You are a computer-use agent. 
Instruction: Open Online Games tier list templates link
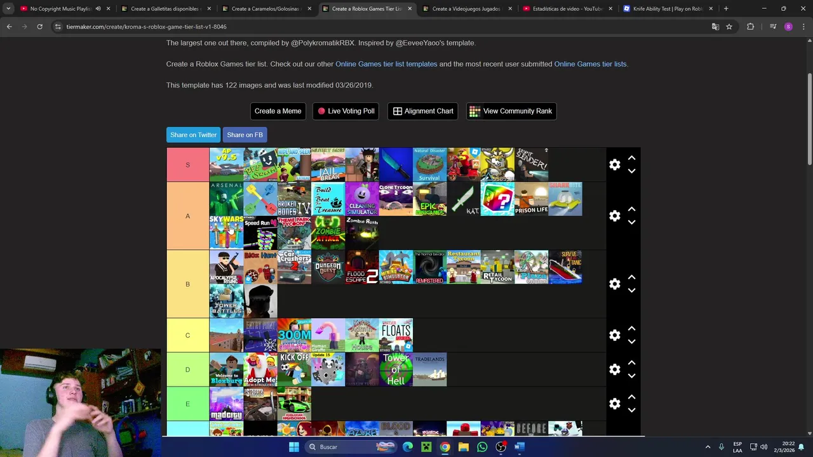point(386,64)
